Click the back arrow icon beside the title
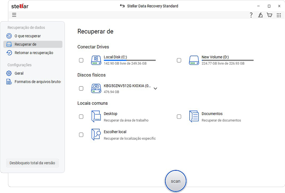Image resolution: width=285 pixels, height=193 pixels. (x=122, y=6)
